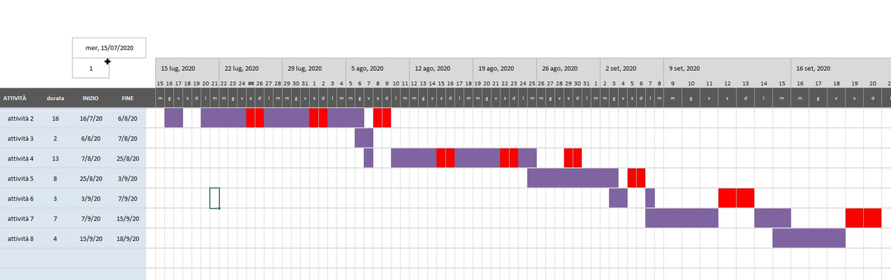891x280 pixels.
Task: Click the green-outlined selected cell in attività 6 row
Action: [x=214, y=198]
